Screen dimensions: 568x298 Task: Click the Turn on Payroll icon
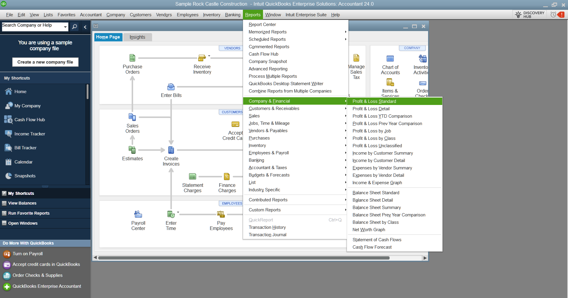click(7, 254)
